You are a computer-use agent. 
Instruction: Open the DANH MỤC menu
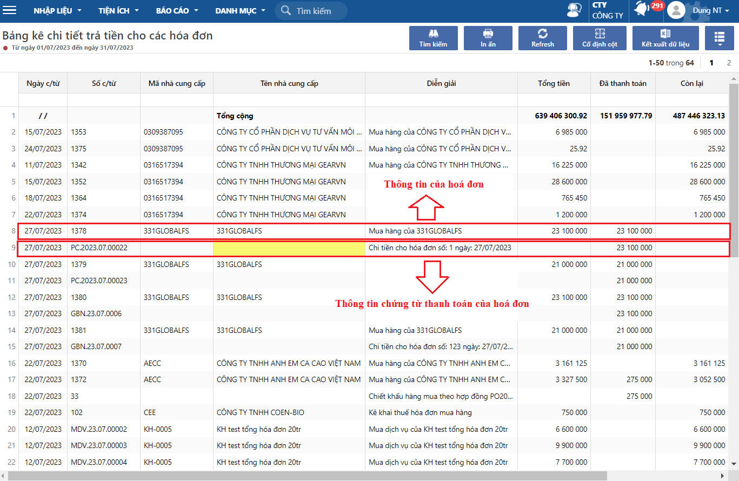(x=240, y=11)
